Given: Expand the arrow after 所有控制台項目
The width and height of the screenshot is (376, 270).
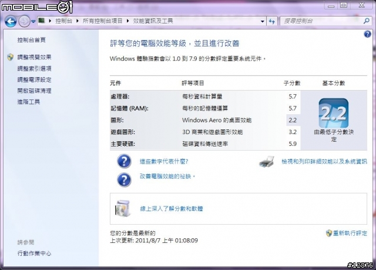Looking at the screenshot, I should tap(128, 21).
